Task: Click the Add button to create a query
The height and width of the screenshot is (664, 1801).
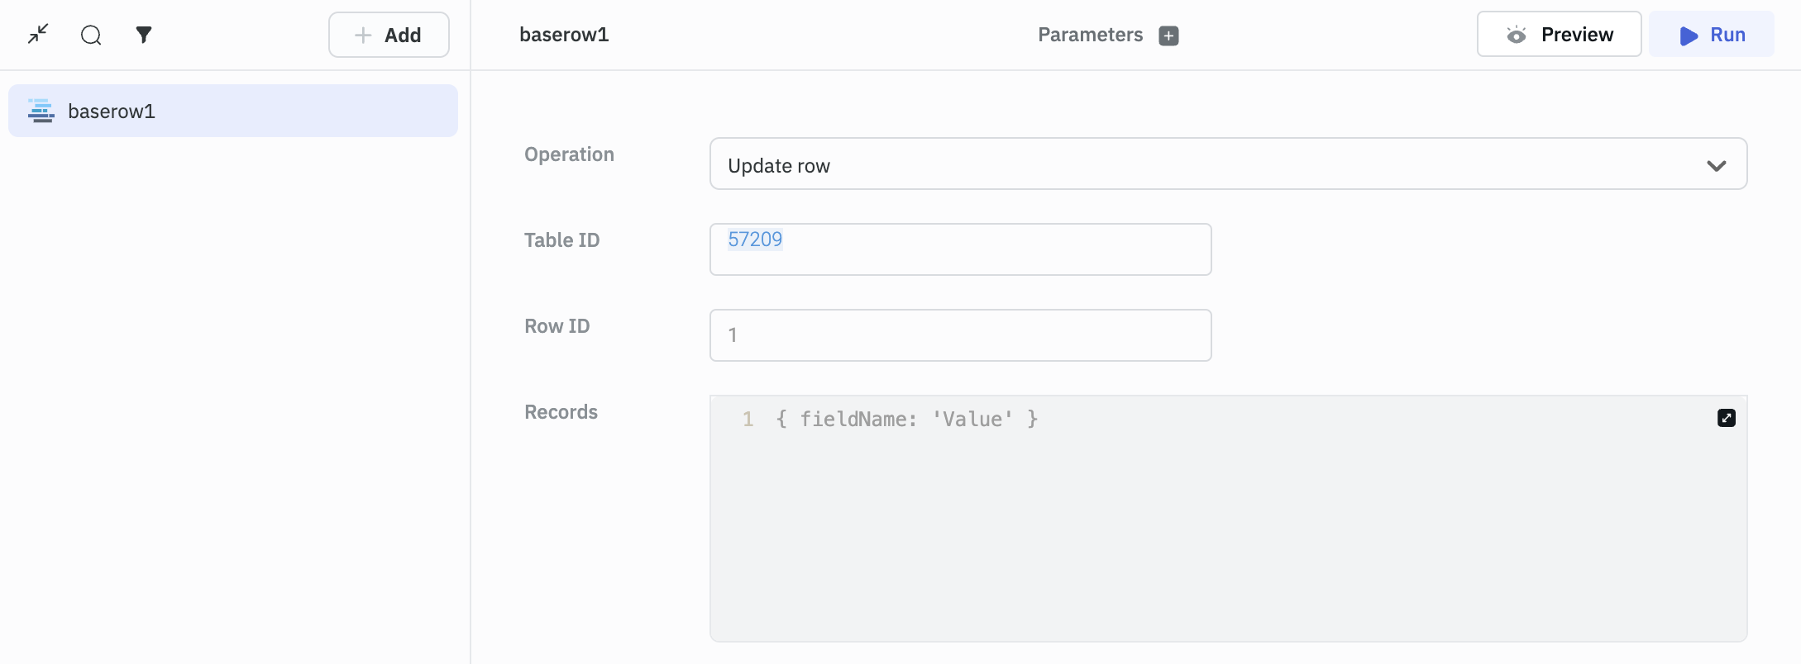Action: 389,35
